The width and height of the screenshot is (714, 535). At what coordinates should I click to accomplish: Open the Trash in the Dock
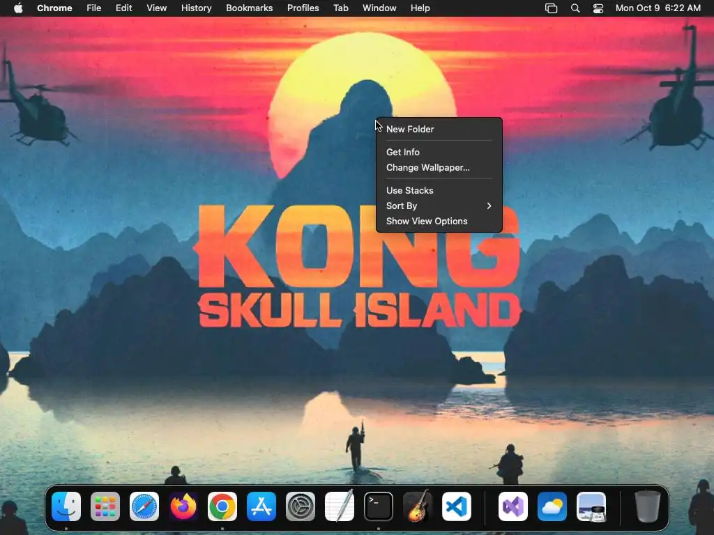coord(648,506)
